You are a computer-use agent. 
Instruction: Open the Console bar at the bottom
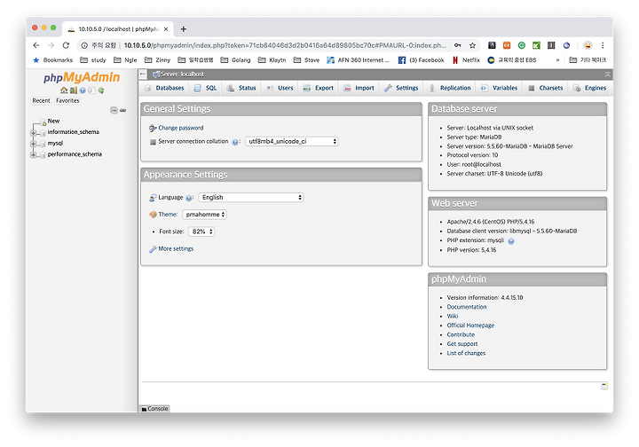[154, 409]
